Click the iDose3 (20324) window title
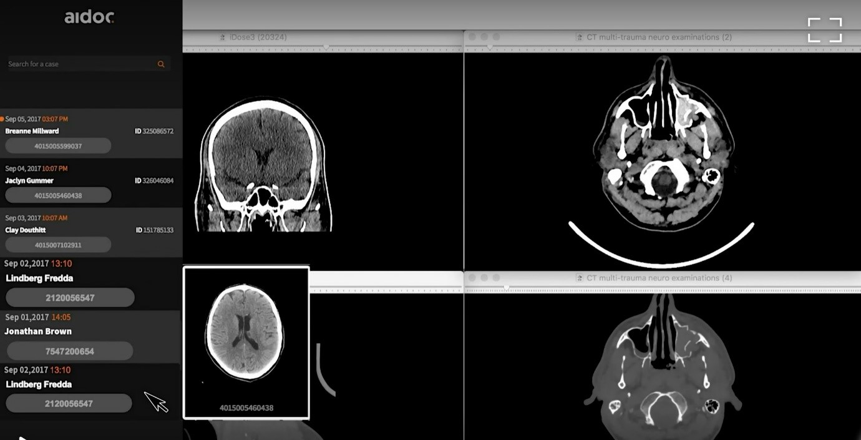The image size is (861, 440). pos(258,37)
